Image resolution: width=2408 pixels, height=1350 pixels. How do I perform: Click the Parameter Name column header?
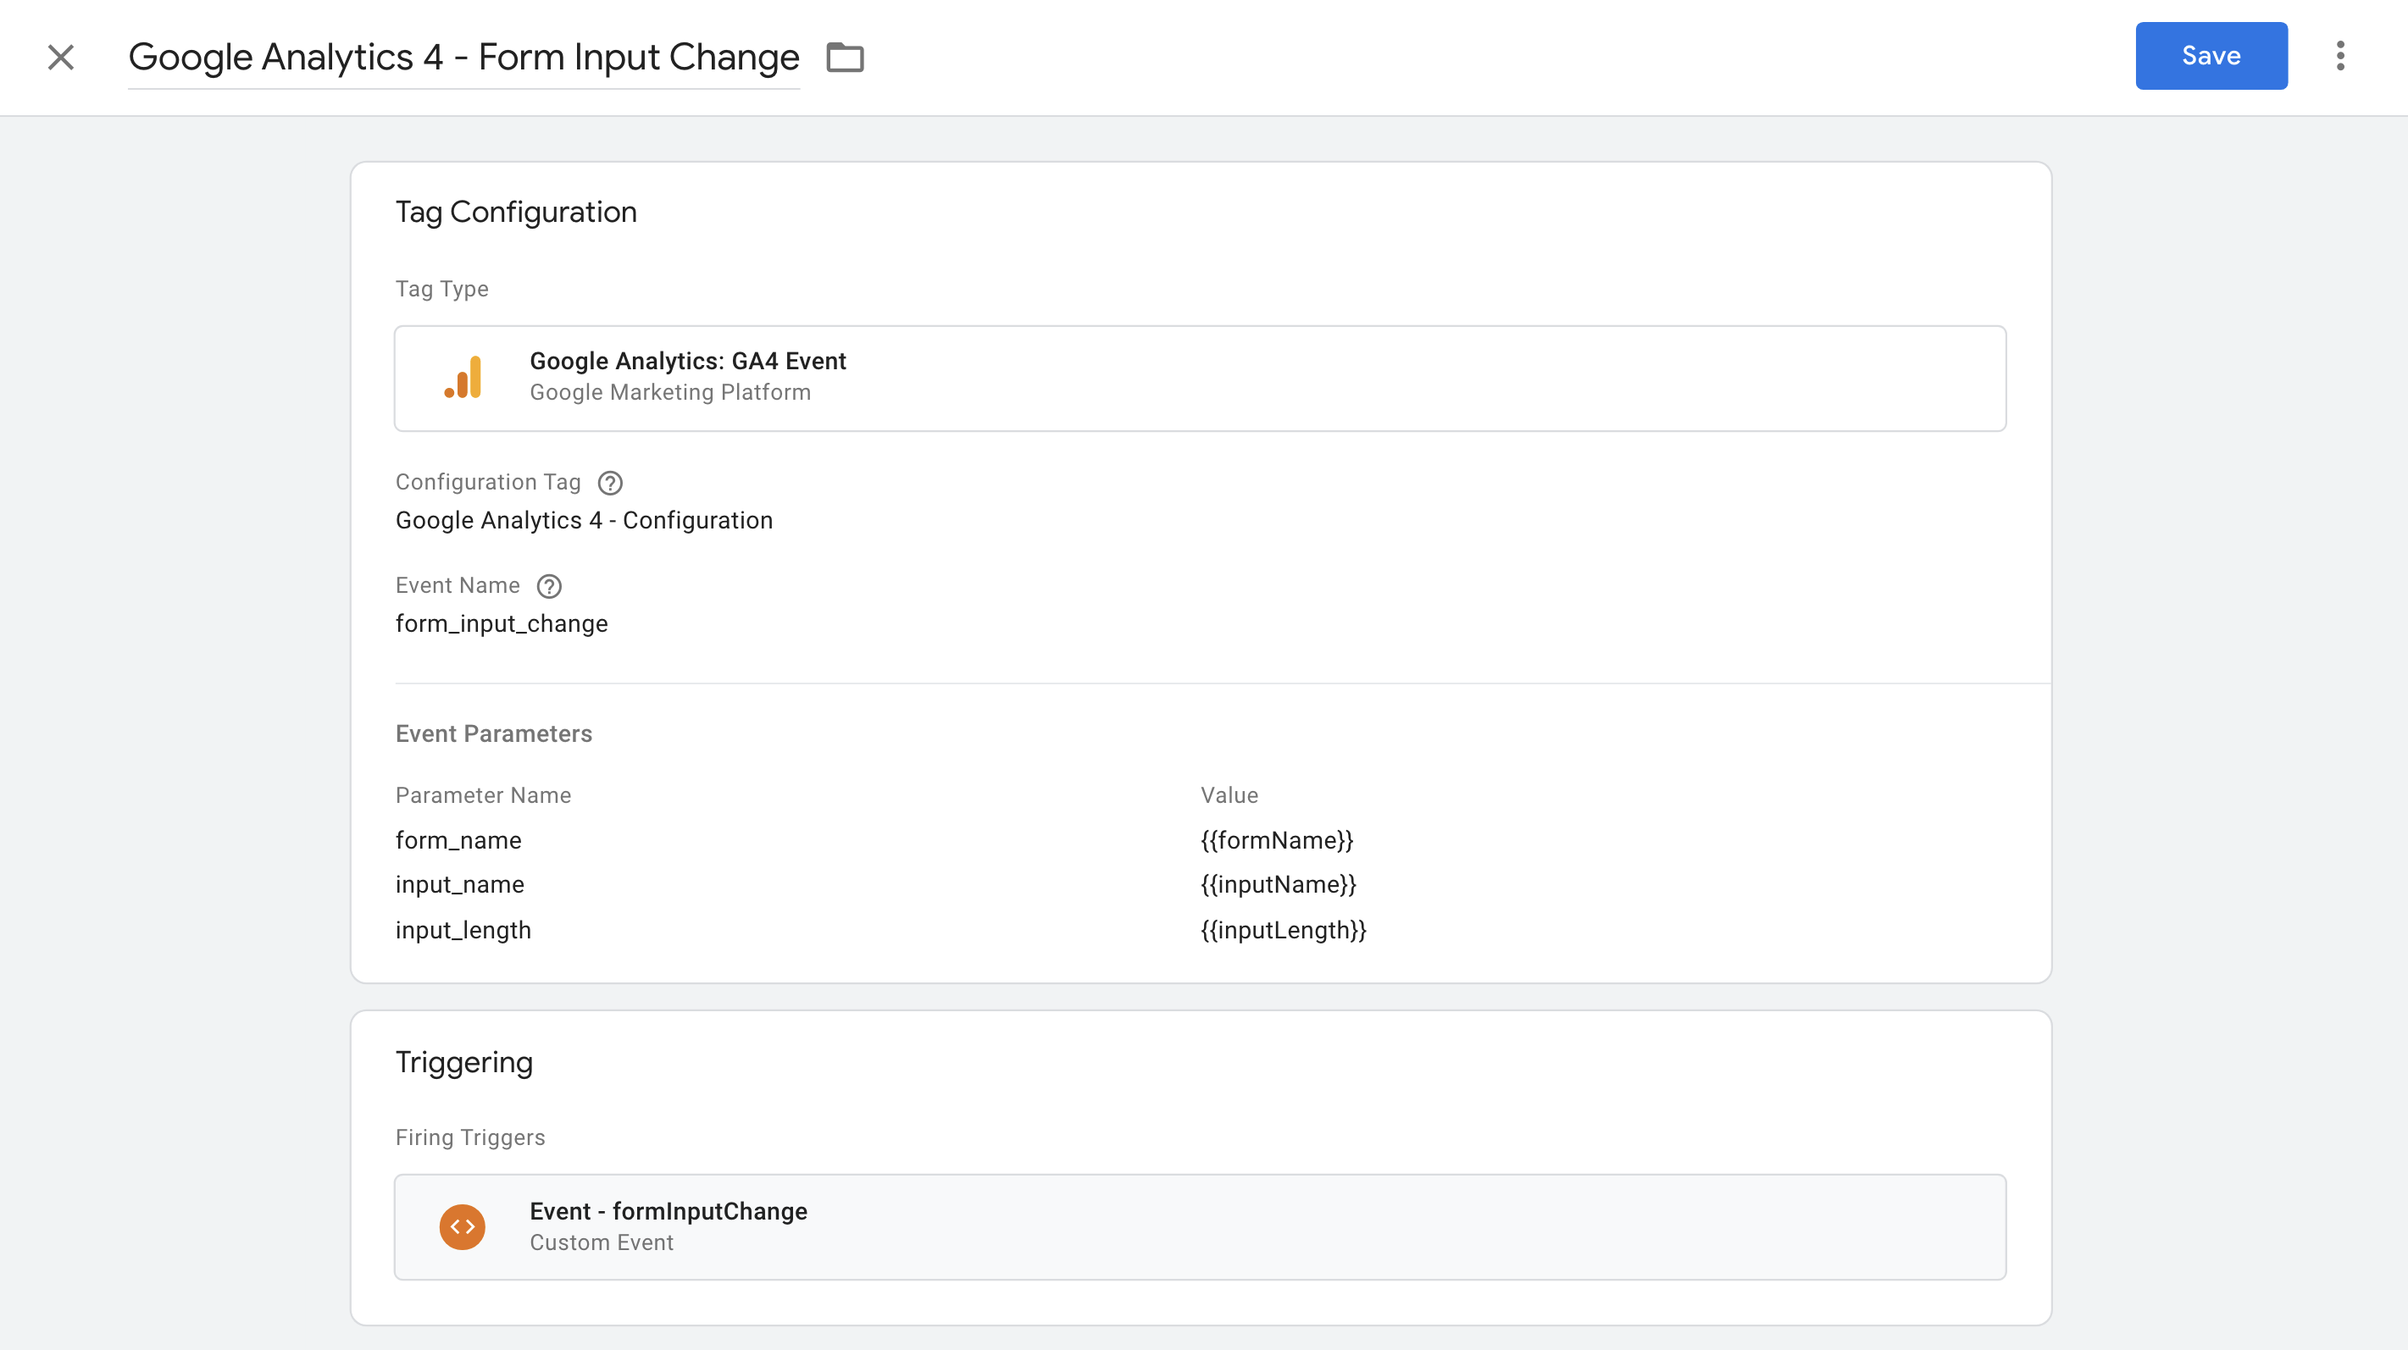pos(483,796)
